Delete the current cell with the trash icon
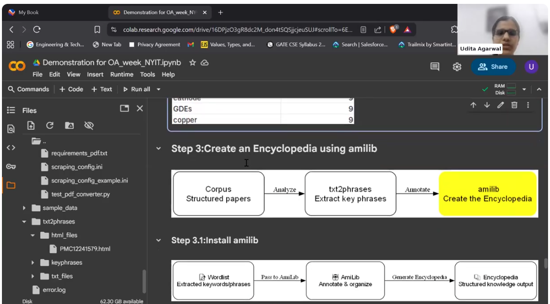The image size is (550, 304). click(x=514, y=105)
